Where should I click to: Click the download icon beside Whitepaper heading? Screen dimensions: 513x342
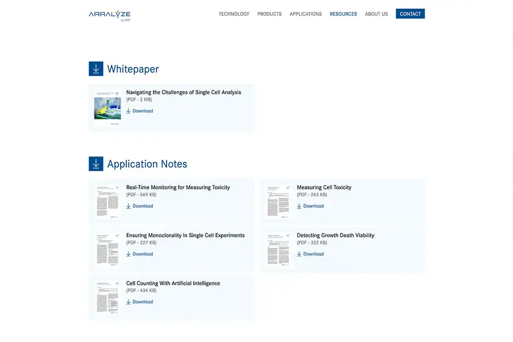point(96,68)
